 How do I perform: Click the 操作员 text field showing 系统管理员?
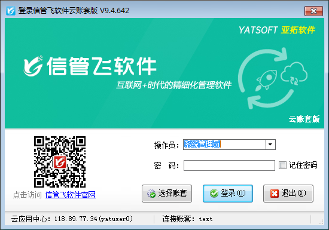click(x=224, y=145)
